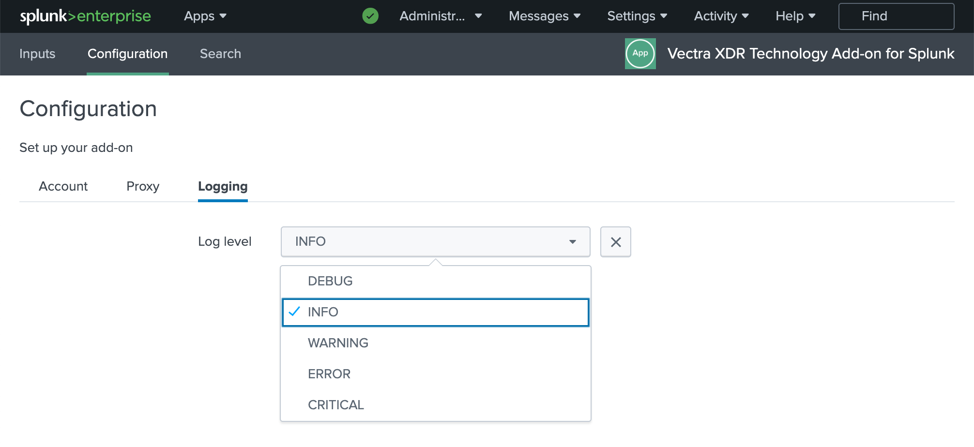Switch to the Inputs tab
This screenshot has height=447, width=974.
[x=37, y=54]
